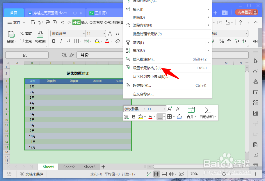Screen dimensions: 265x181
Task: Click the 复制 (Copy) icon
Action: 22,41
